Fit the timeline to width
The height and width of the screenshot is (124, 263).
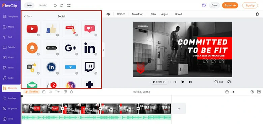coord(259,92)
